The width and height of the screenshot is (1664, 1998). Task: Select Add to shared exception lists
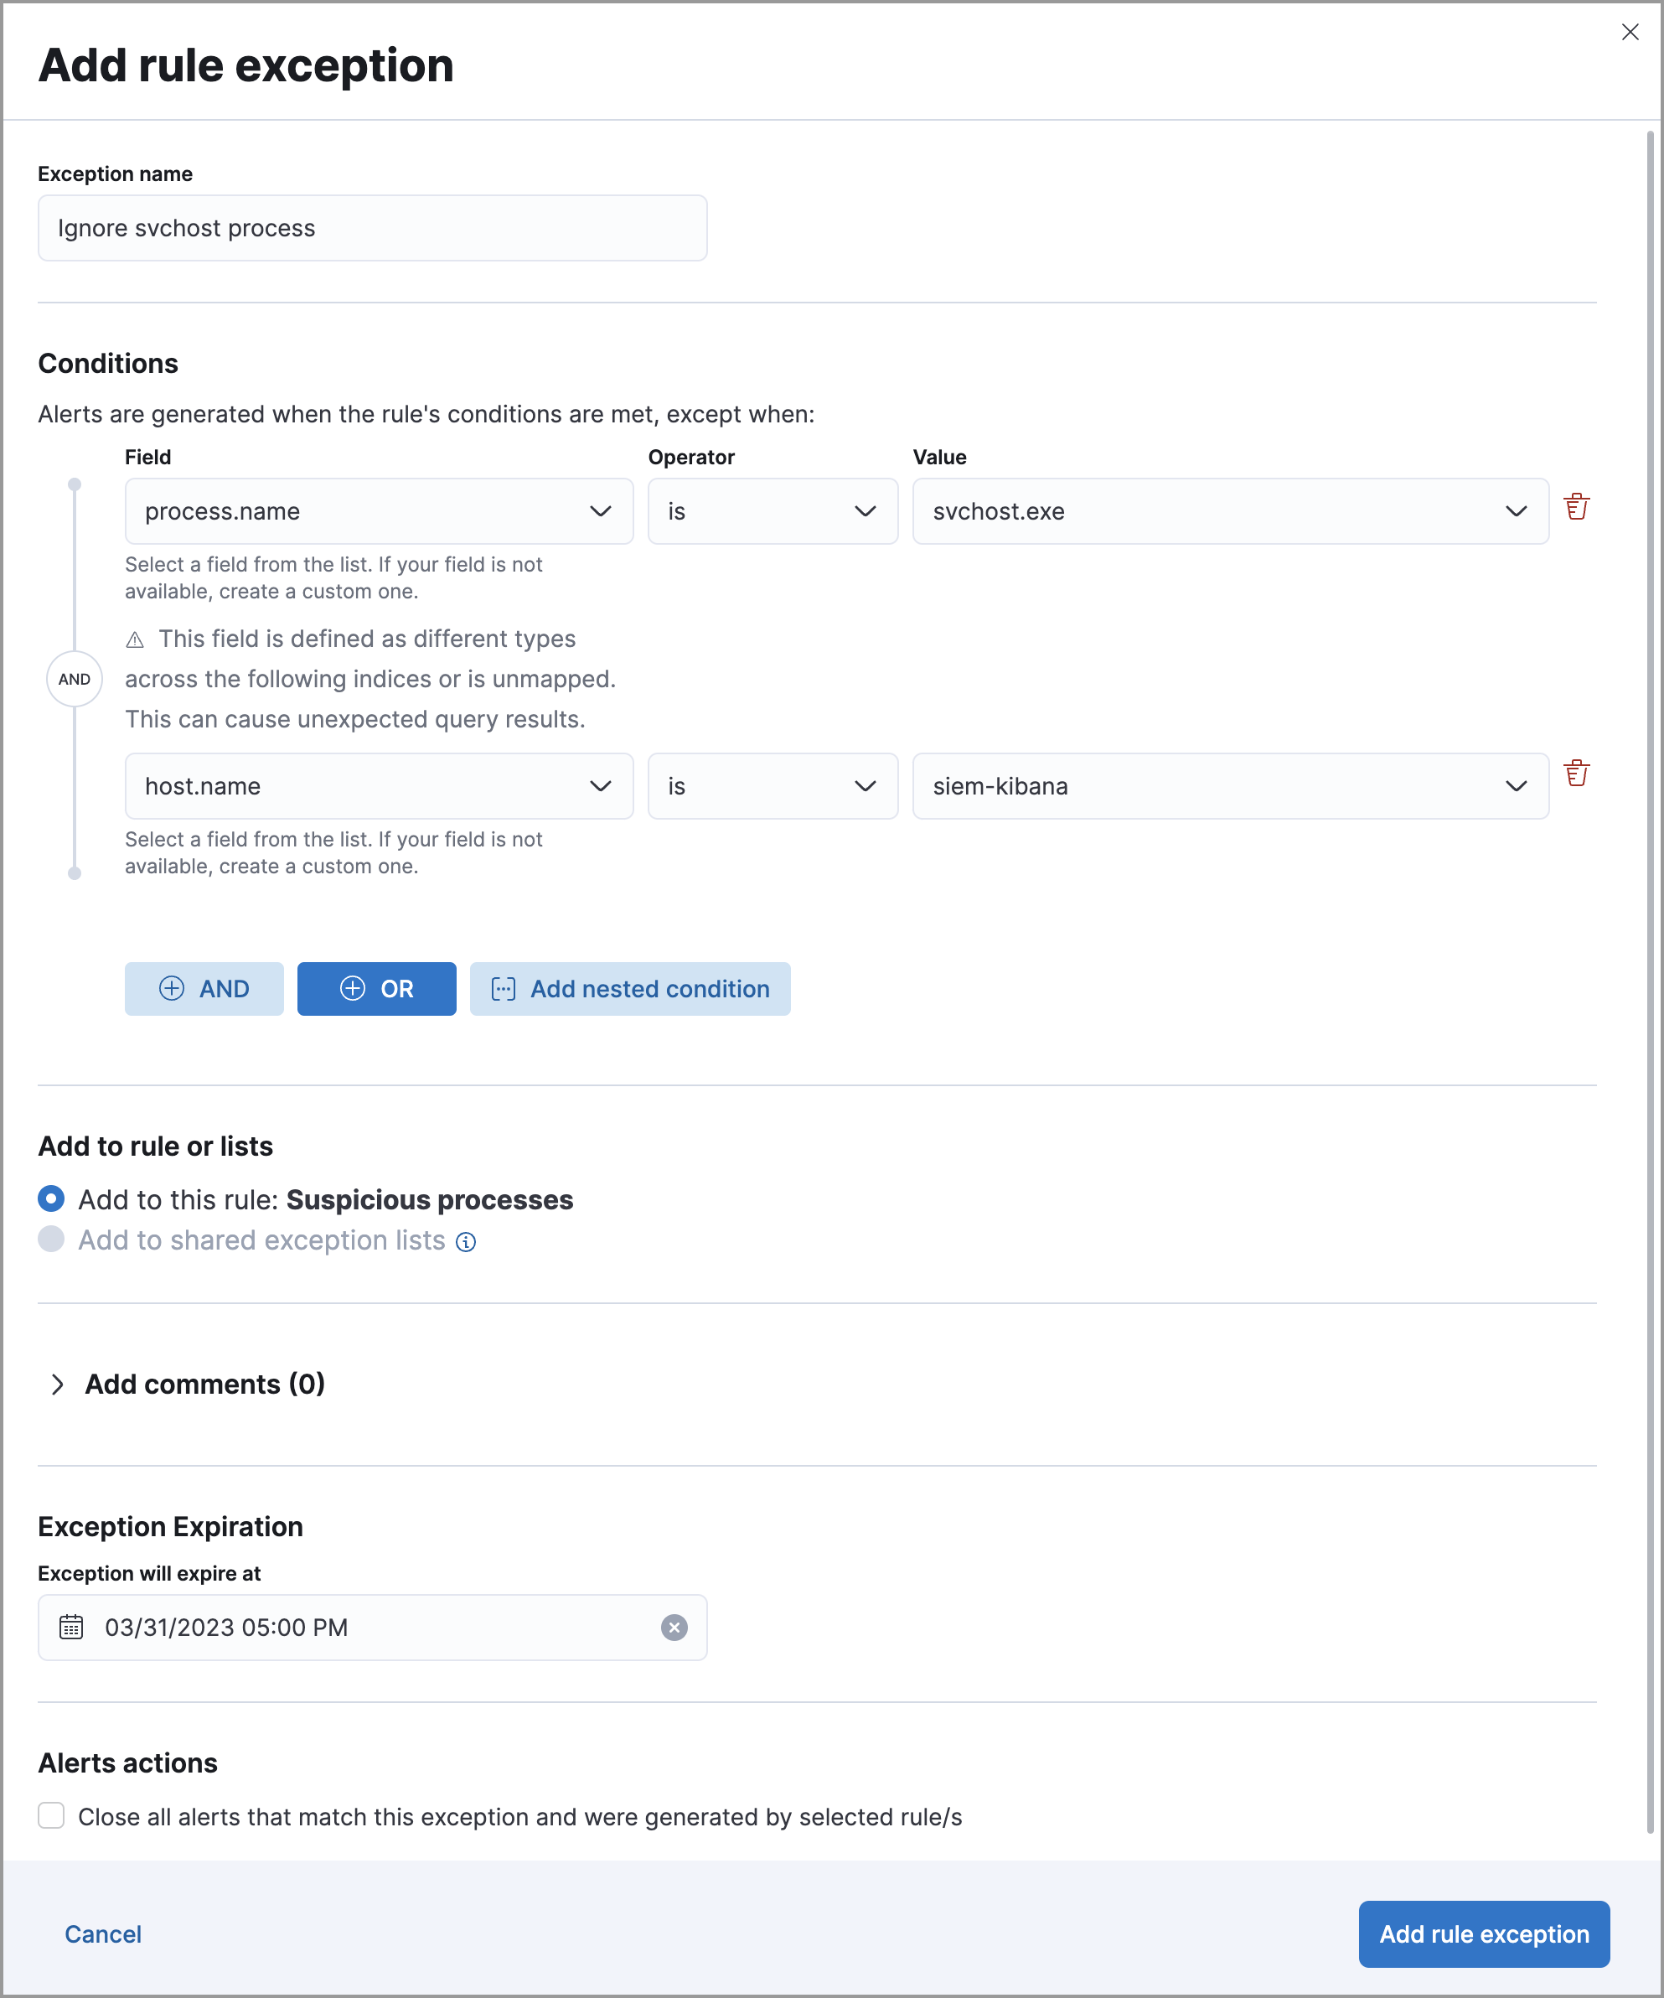tap(50, 1239)
